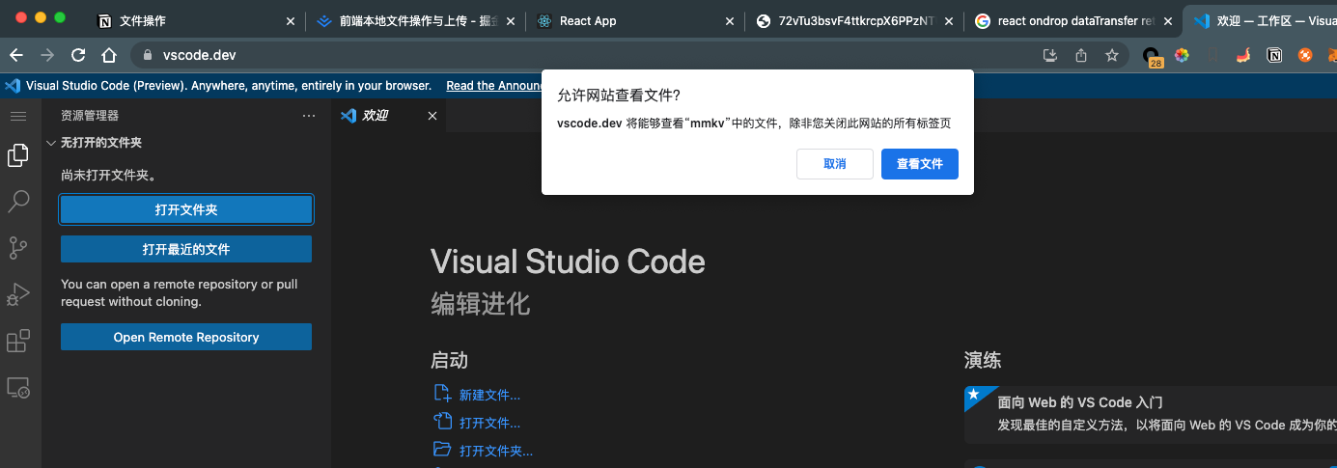Click the 打开文件... start link
Image resolution: width=1337 pixels, height=468 pixels.
coord(489,423)
